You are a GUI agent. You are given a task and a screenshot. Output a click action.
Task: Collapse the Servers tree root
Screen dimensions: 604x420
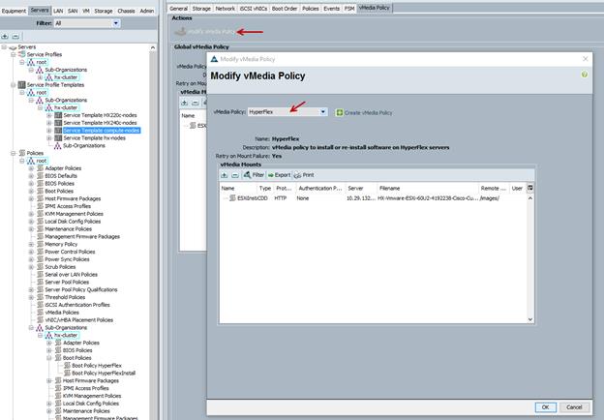[4, 47]
